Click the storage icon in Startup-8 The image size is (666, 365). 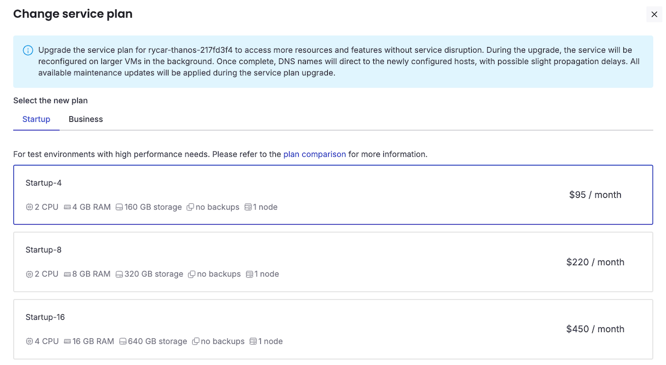pyautogui.click(x=119, y=274)
